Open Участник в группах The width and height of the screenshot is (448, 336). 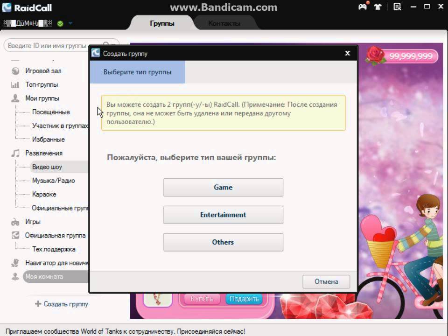pyautogui.click(x=60, y=126)
